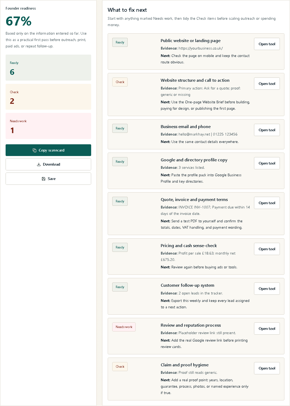Click the What to fix next heading
The height and width of the screenshot is (406, 290).
(x=127, y=10)
